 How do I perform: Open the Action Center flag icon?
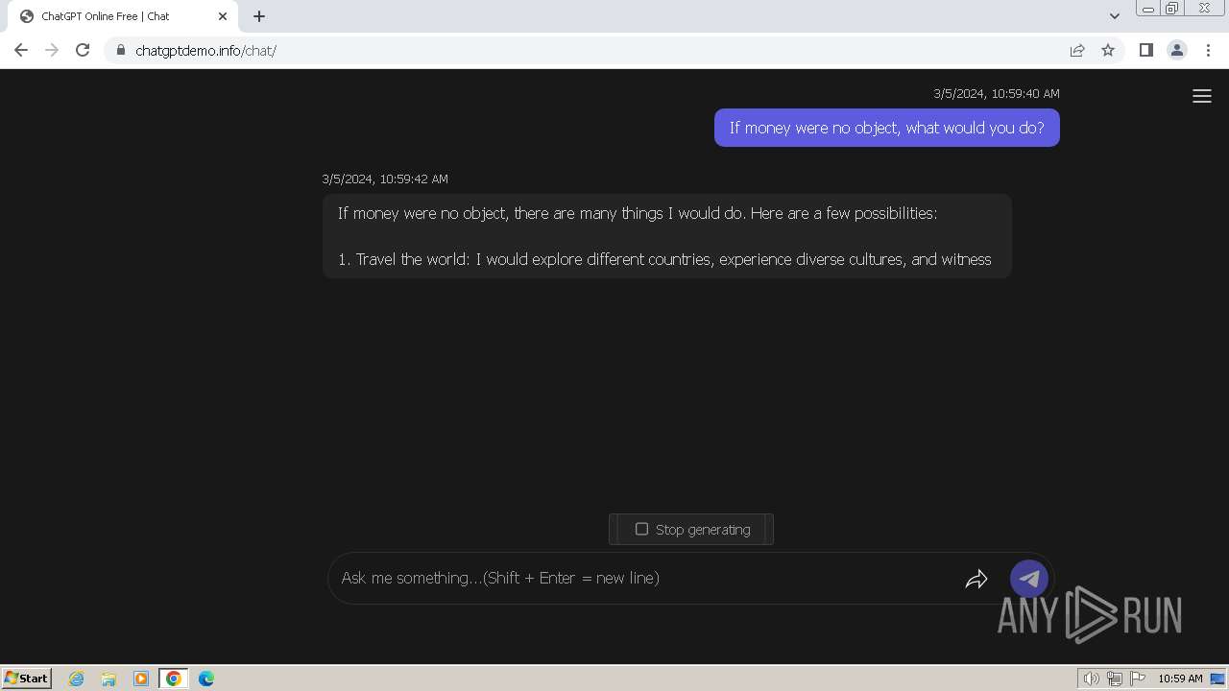[1138, 679]
